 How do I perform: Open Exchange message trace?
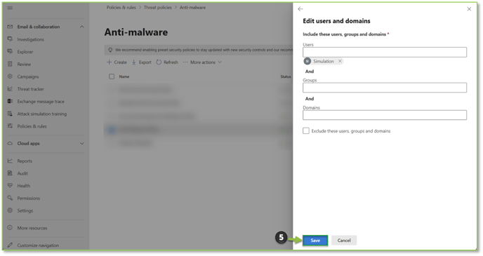click(41, 101)
